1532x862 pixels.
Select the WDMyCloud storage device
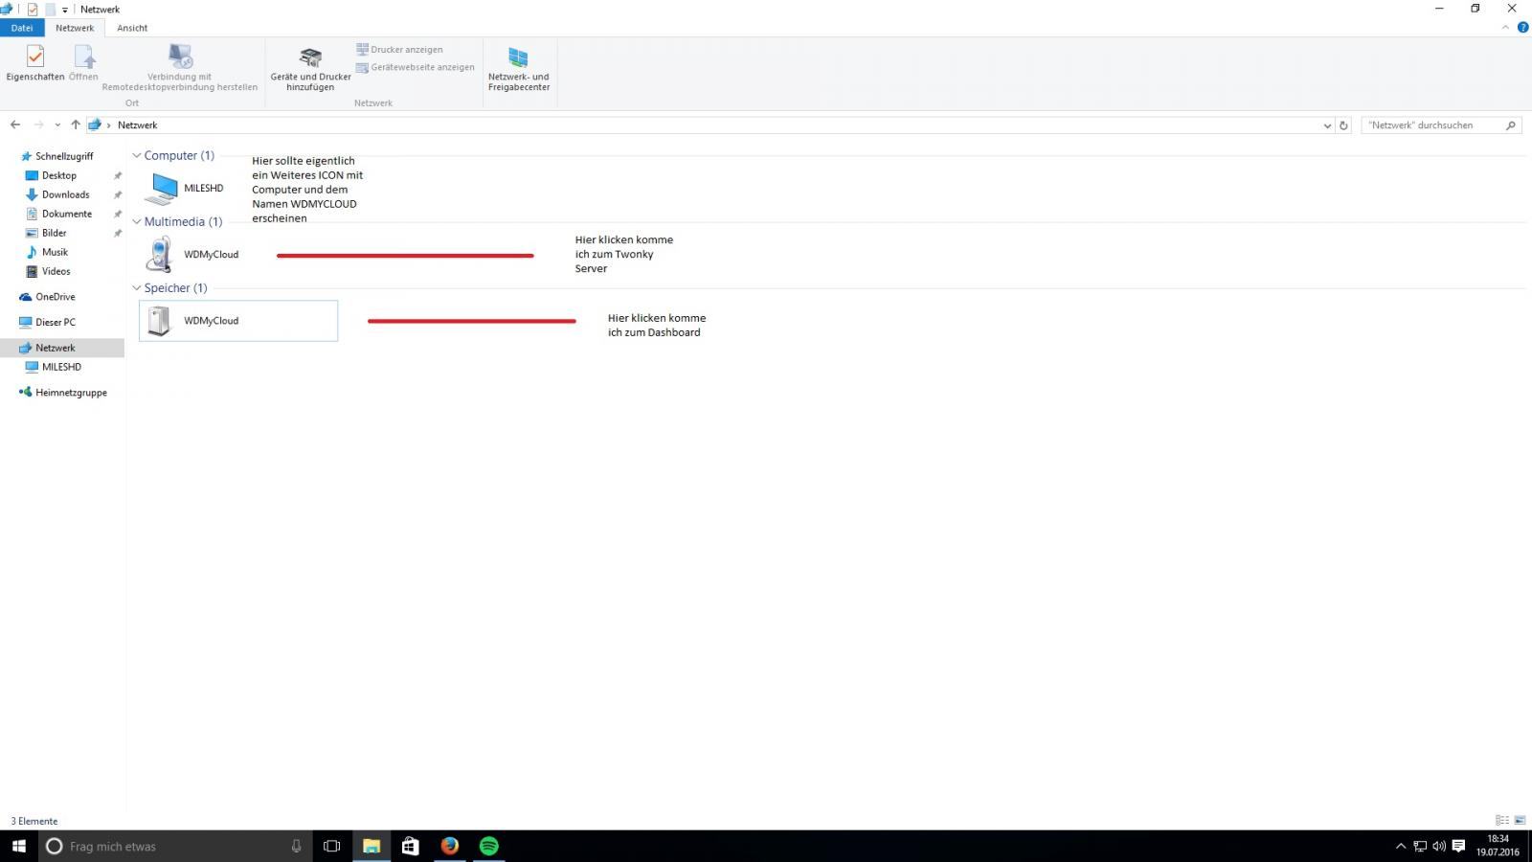(x=238, y=321)
